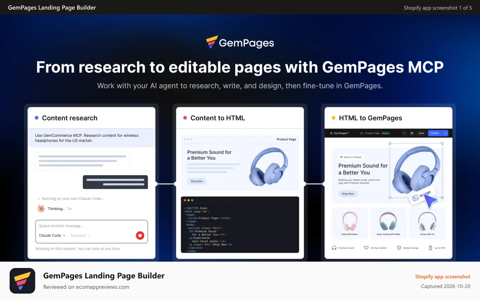The width and height of the screenshot is (480, 300).
Task: Select the Roland RH5 Stereo pink headphones
Action: click(x=350, y=224)
